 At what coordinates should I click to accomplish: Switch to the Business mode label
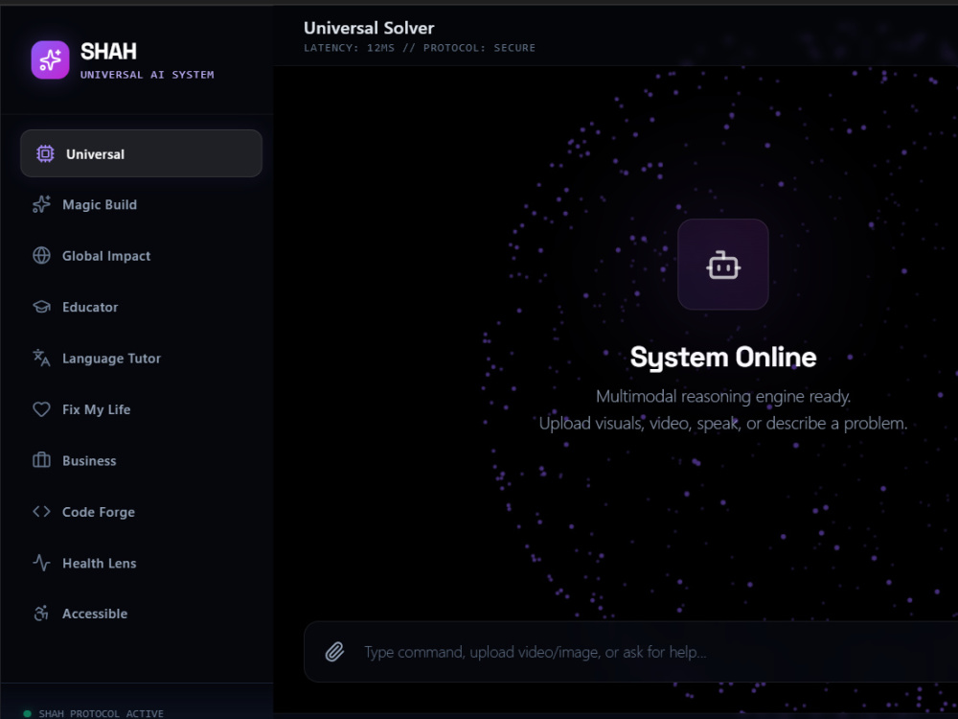pos(89,461)
